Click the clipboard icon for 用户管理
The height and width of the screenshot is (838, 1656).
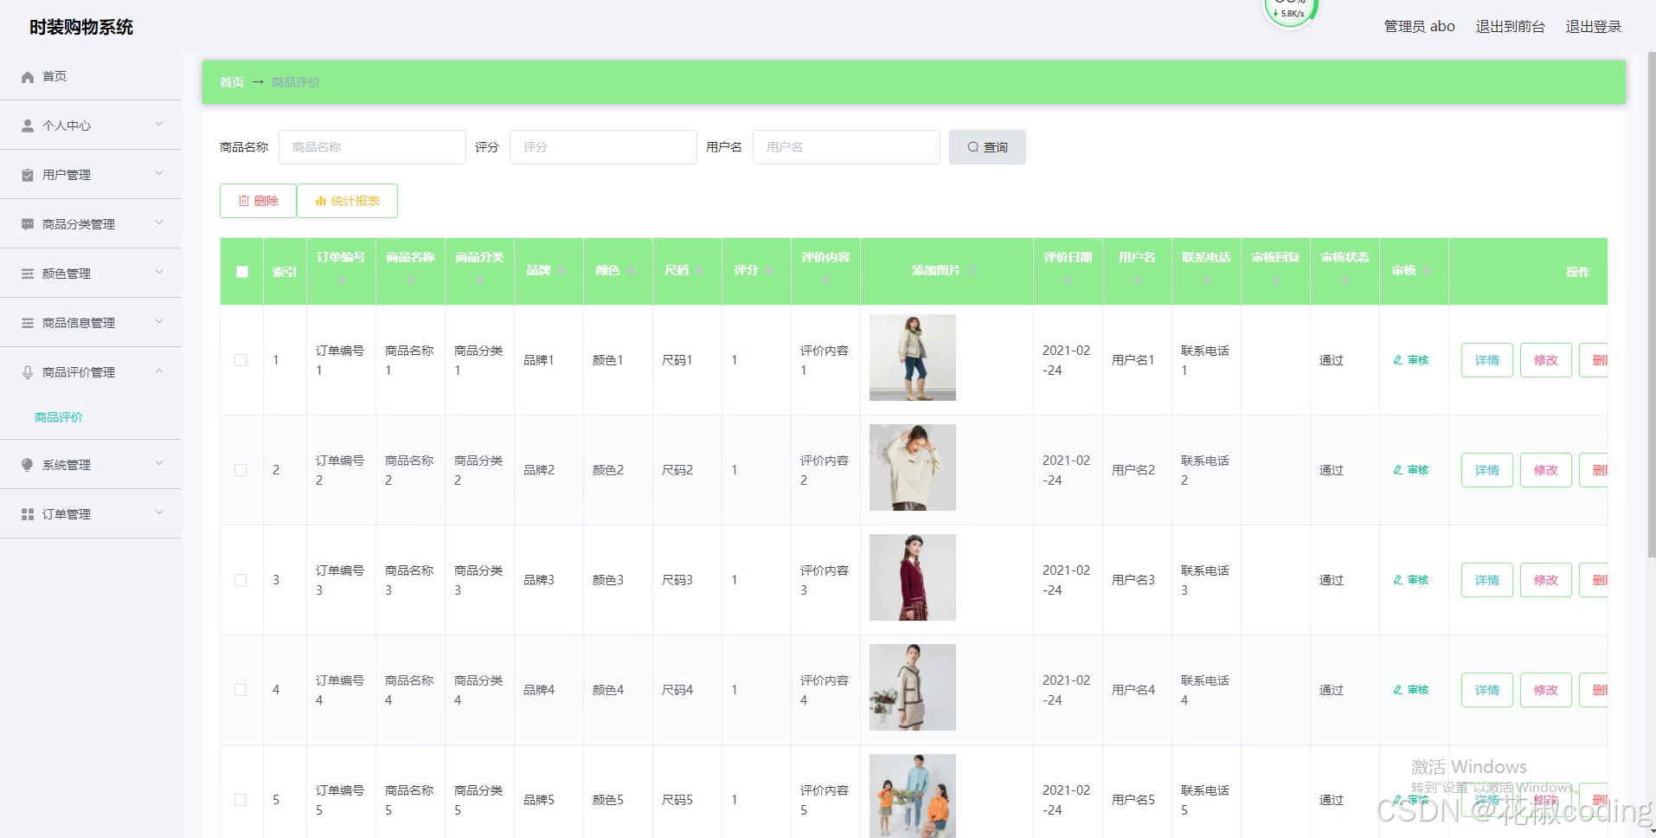pos(28,175)
